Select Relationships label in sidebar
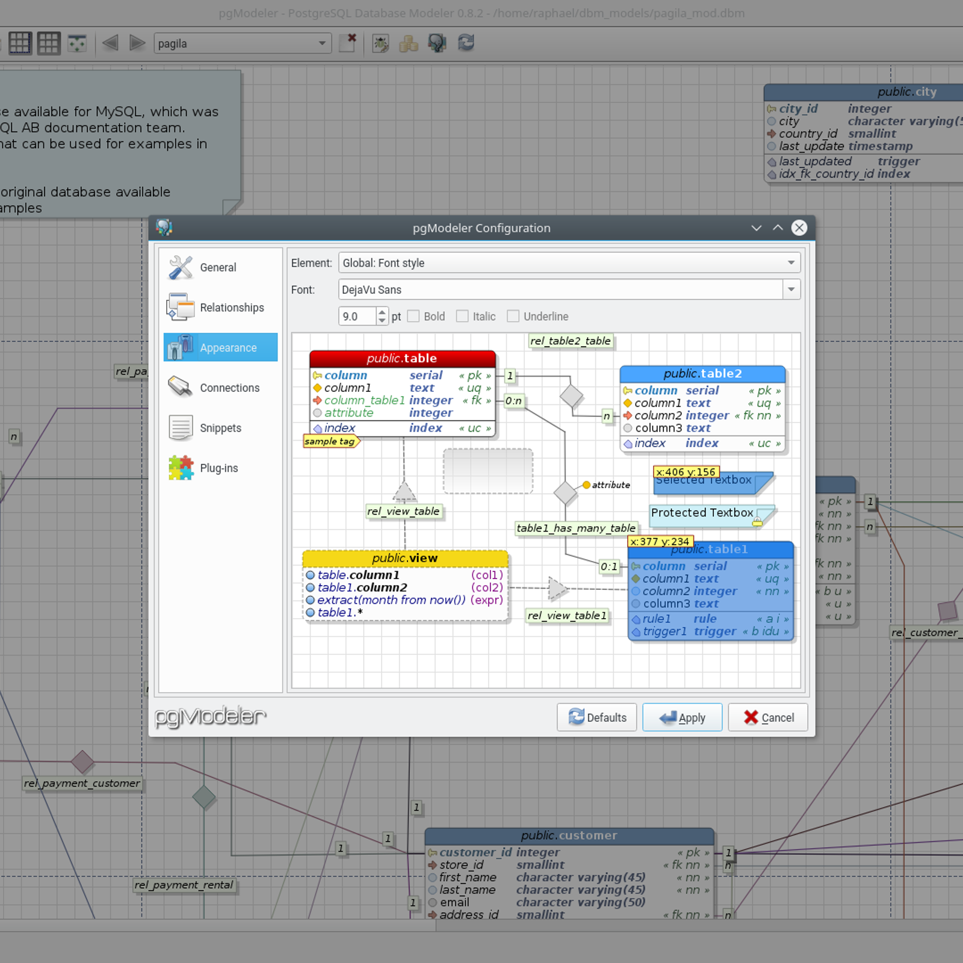 232,308
